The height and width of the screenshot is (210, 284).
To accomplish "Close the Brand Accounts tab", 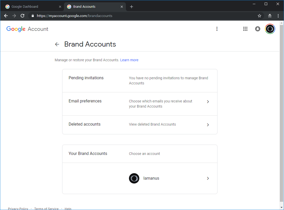I will [x=122, y=7].
